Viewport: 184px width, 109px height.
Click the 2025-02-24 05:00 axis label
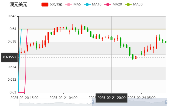point(141,98)
